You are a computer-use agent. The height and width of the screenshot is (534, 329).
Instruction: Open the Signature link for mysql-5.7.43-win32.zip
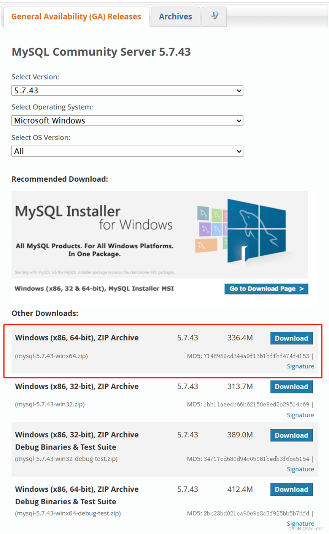[300, 415]
